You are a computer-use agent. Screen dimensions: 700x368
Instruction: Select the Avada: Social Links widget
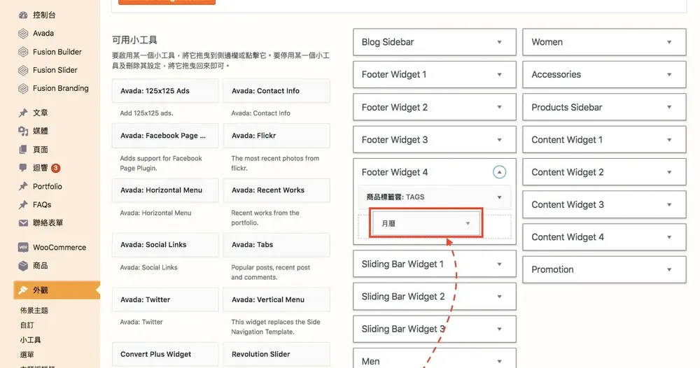pos(165,245)
